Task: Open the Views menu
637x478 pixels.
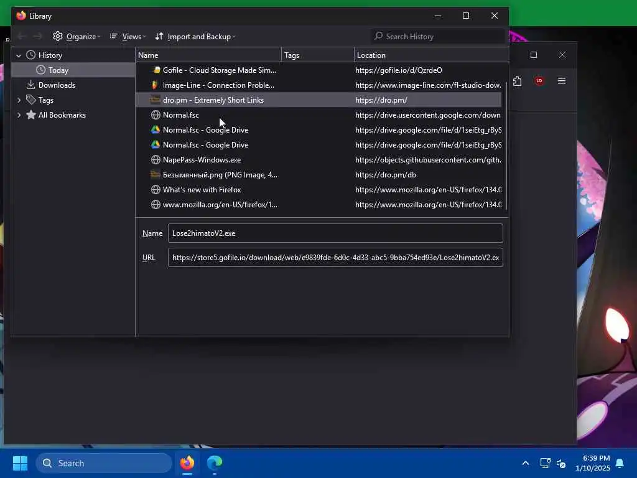Action: [x=128, y=37]
